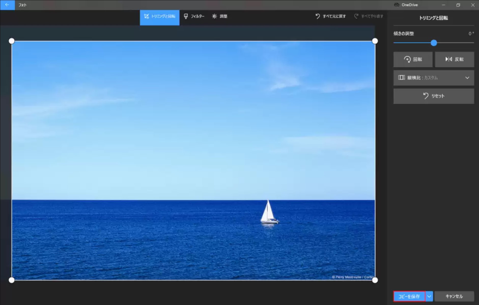Click the 傾きの調整 slider handle
The image size is (479, 305).
[434, 43]
